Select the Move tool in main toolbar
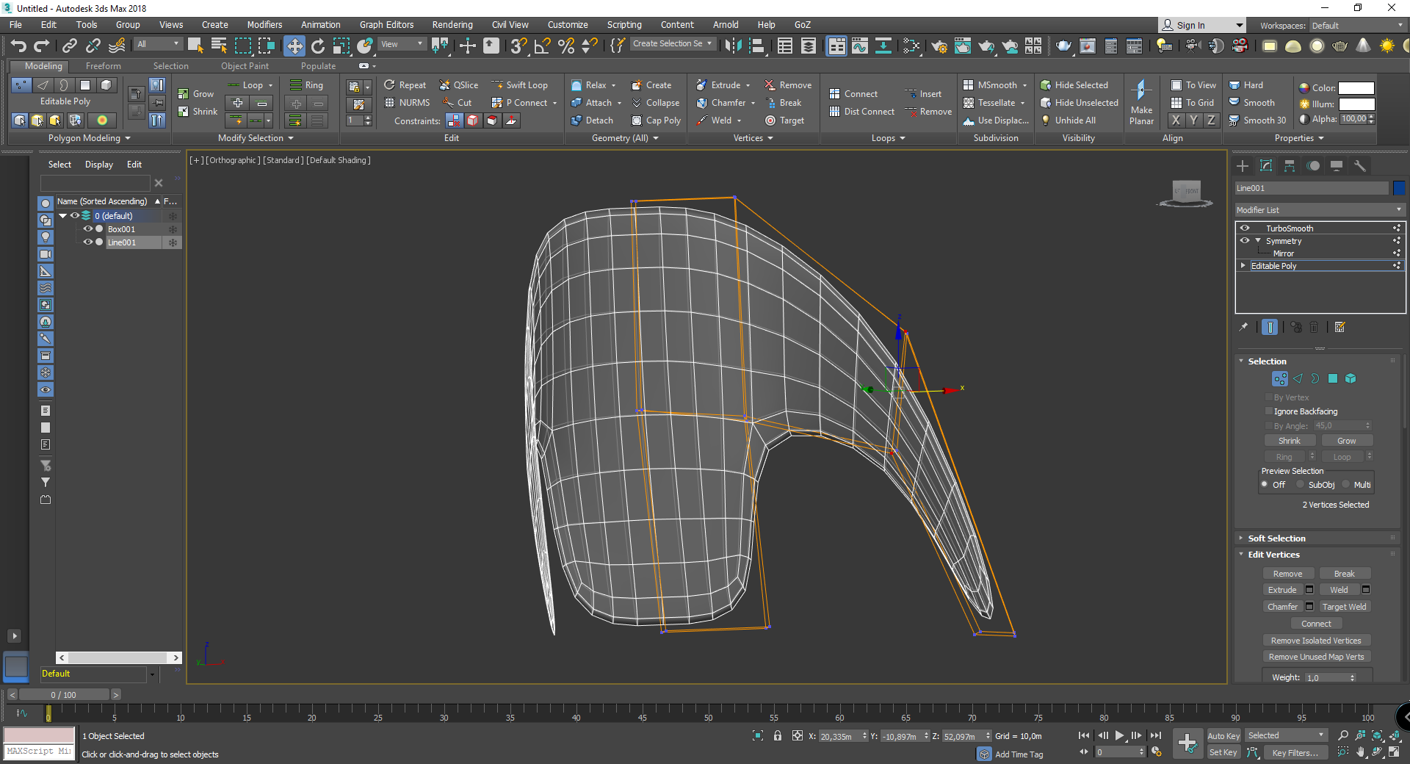The height and width of the screenshot is (764, 1410). coord(294,46)
